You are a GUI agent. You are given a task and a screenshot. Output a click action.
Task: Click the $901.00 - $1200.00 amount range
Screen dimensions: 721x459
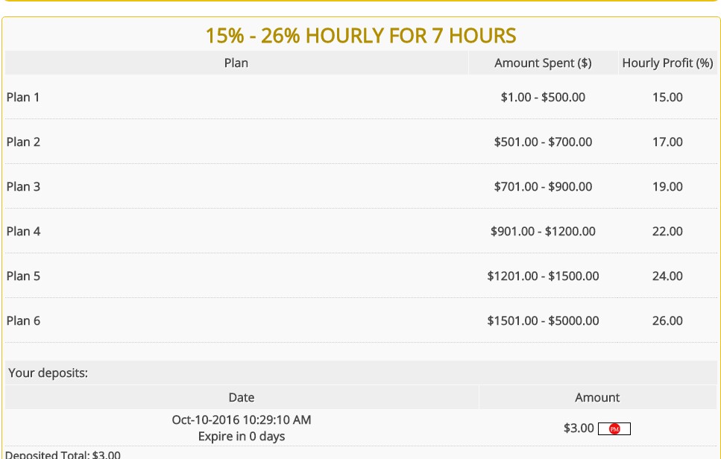[543, 231]
